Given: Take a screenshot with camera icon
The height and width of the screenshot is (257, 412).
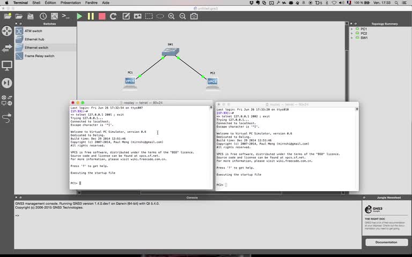Looking at the screenshot, I should [x=194, y=16].
